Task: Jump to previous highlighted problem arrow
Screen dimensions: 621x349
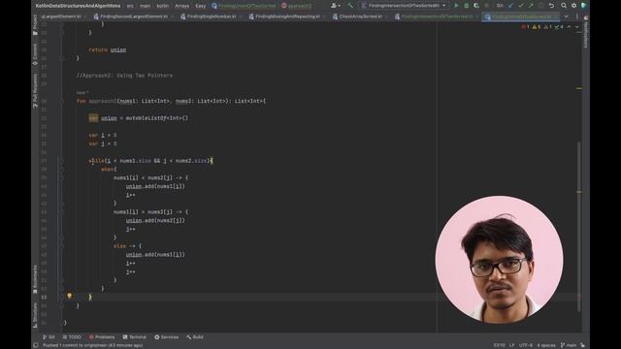Action: (x=569, y=27)
